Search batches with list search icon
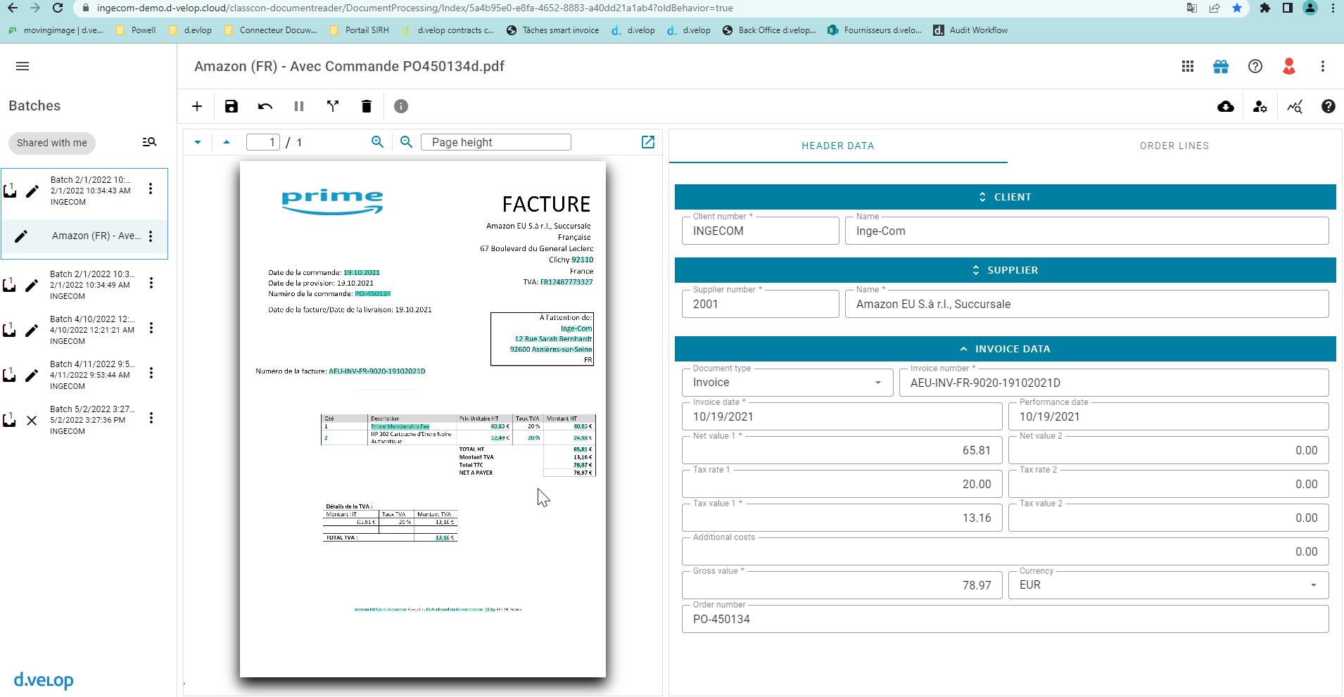This screenshot has width=1344, height=697. pyautogui.click(x=149, y=142)
